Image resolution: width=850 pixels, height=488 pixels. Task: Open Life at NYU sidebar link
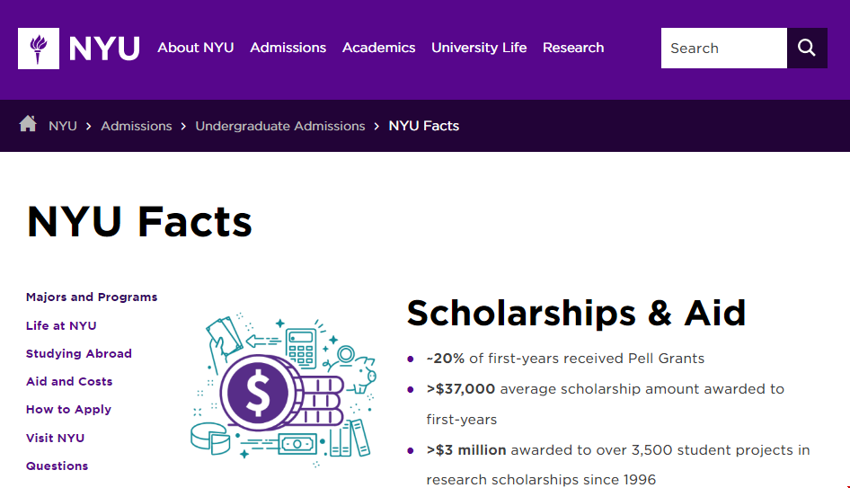[61, 326]
